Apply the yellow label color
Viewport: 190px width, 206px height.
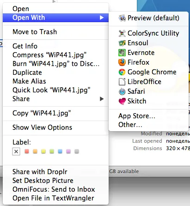coord(43,151)
